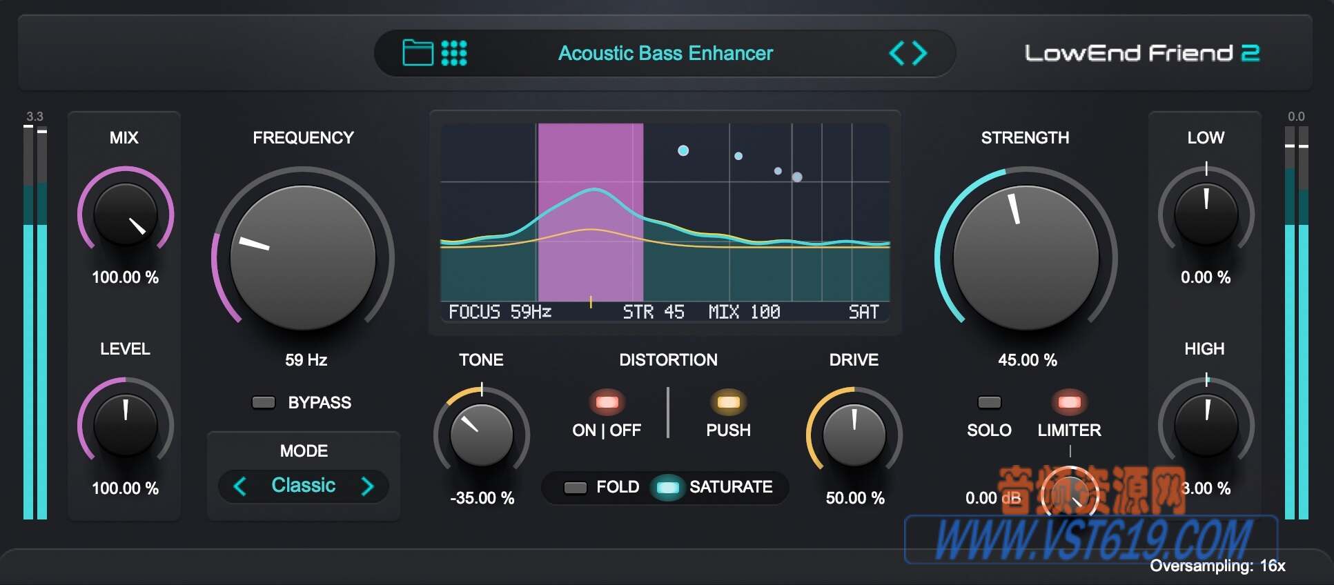
Task: Toggle distortion ON | OFF
Action: pos(607,401)
